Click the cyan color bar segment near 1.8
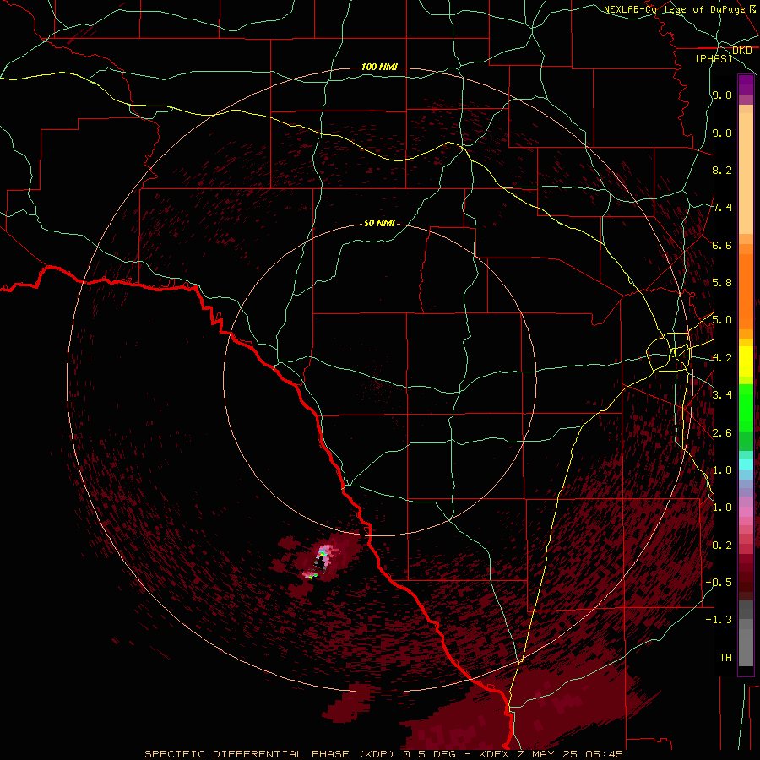The height and width of the screenshot is (760, 760). 746,464
